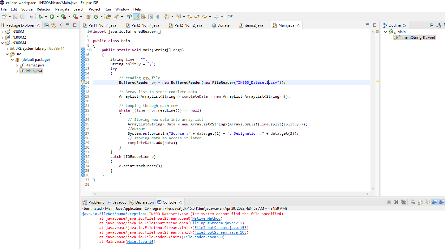The height and width of the screenshot is (249, 445).
Task: Collapse the Main class in Outline
Action: [x=386, y=32]
